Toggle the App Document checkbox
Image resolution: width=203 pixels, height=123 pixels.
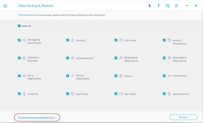[x=164, y=94]
